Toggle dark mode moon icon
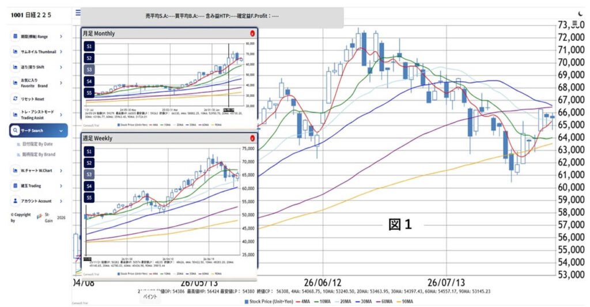 pos(580,14)
